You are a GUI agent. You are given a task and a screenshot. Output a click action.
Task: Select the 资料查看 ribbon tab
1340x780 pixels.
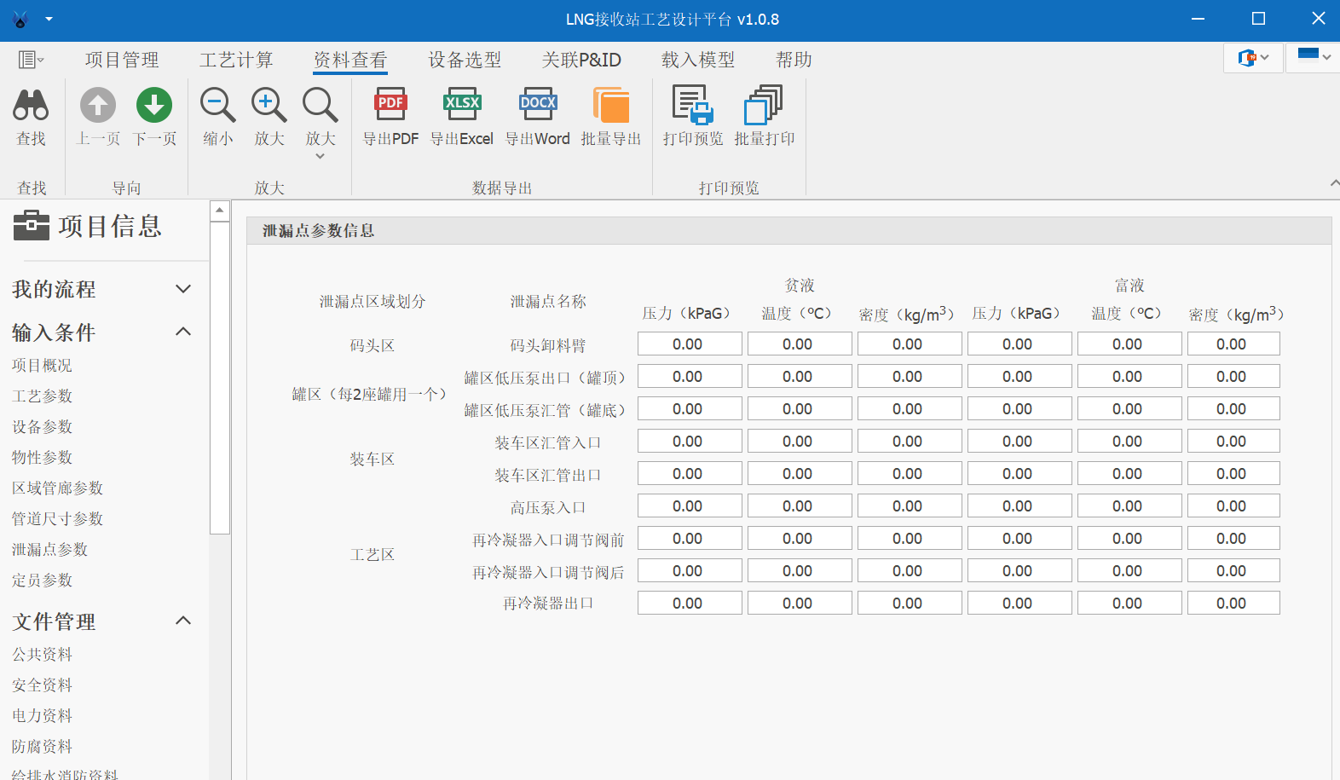(x=350, y=60)
